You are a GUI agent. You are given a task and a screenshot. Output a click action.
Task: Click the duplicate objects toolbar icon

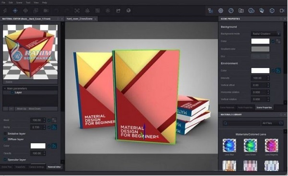(x=36, y=11)
